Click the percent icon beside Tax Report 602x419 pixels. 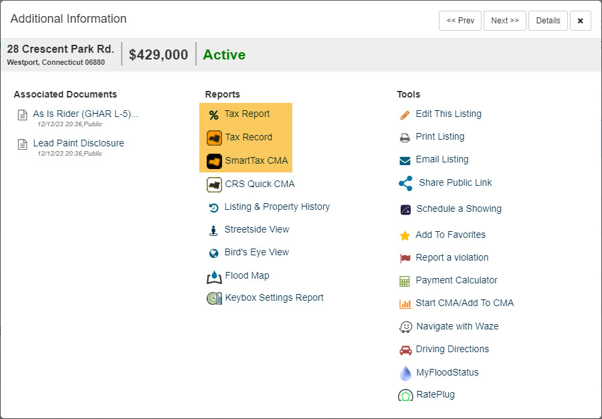coord(213,115)
